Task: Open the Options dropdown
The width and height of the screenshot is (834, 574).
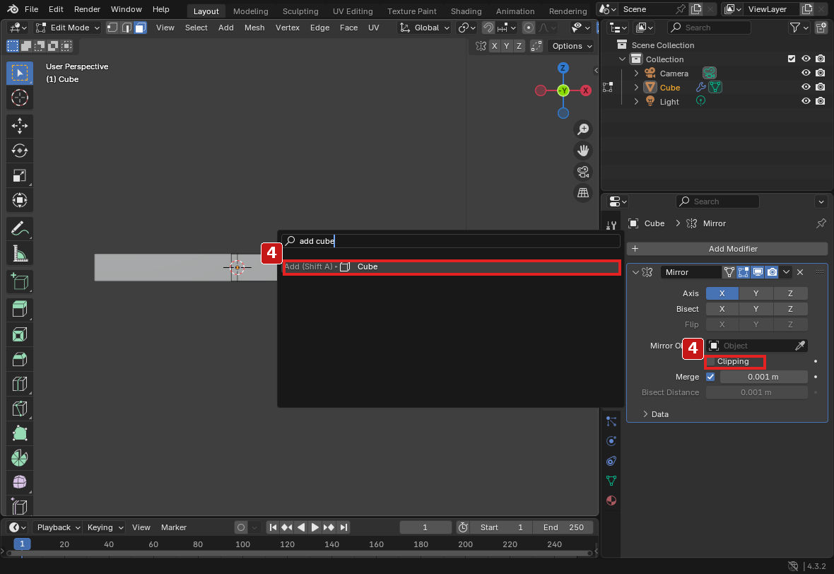Action: tap(571, 46)
